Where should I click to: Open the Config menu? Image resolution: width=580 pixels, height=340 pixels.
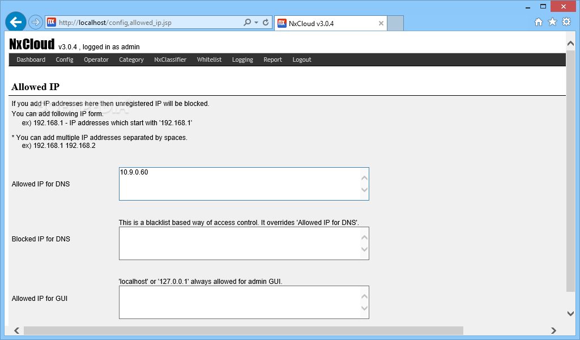(65, 59)
